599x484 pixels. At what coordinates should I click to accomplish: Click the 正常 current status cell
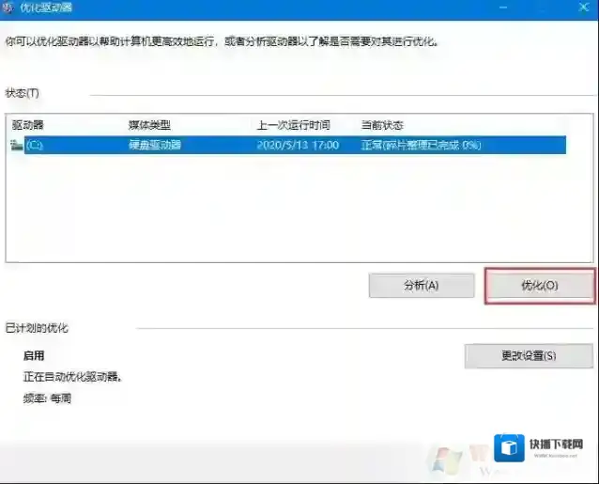(x=421, y=146)
